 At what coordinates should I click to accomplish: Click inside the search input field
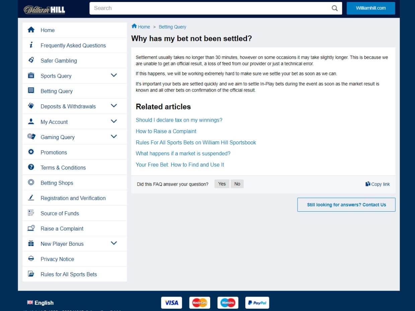pyautogui.click(x=207, y=8)
